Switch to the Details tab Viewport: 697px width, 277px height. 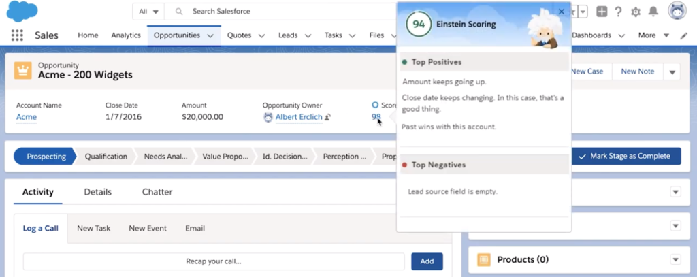[97, 192]
